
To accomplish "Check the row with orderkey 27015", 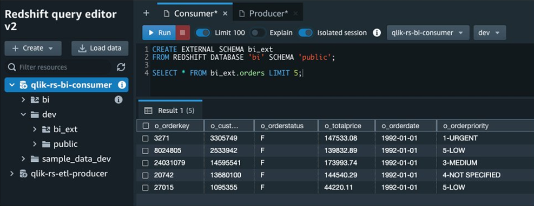I will [x=146, y=187].
